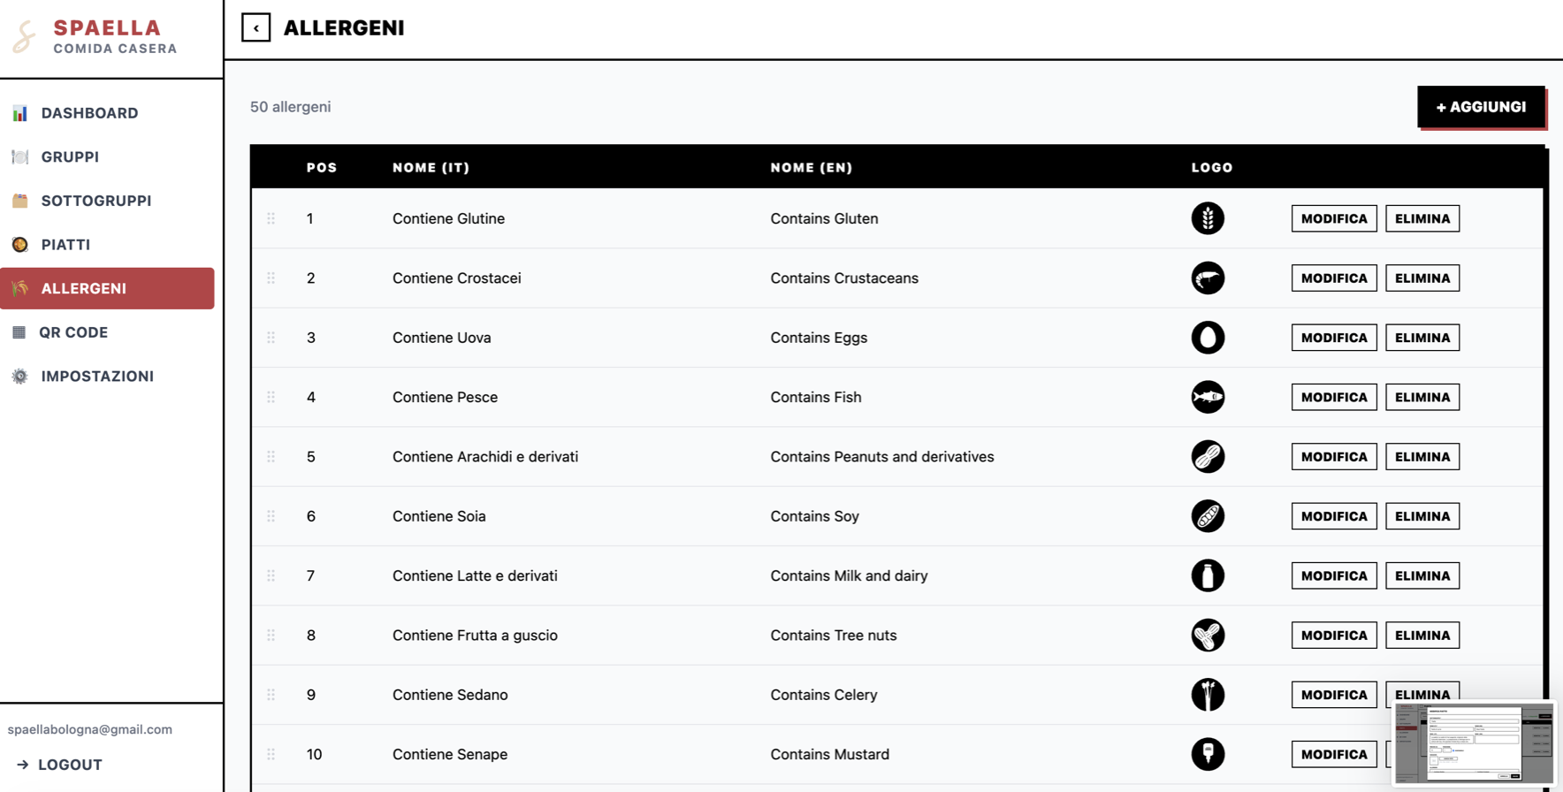Click drag handle of Contiene Pesce row

point(271,397)
